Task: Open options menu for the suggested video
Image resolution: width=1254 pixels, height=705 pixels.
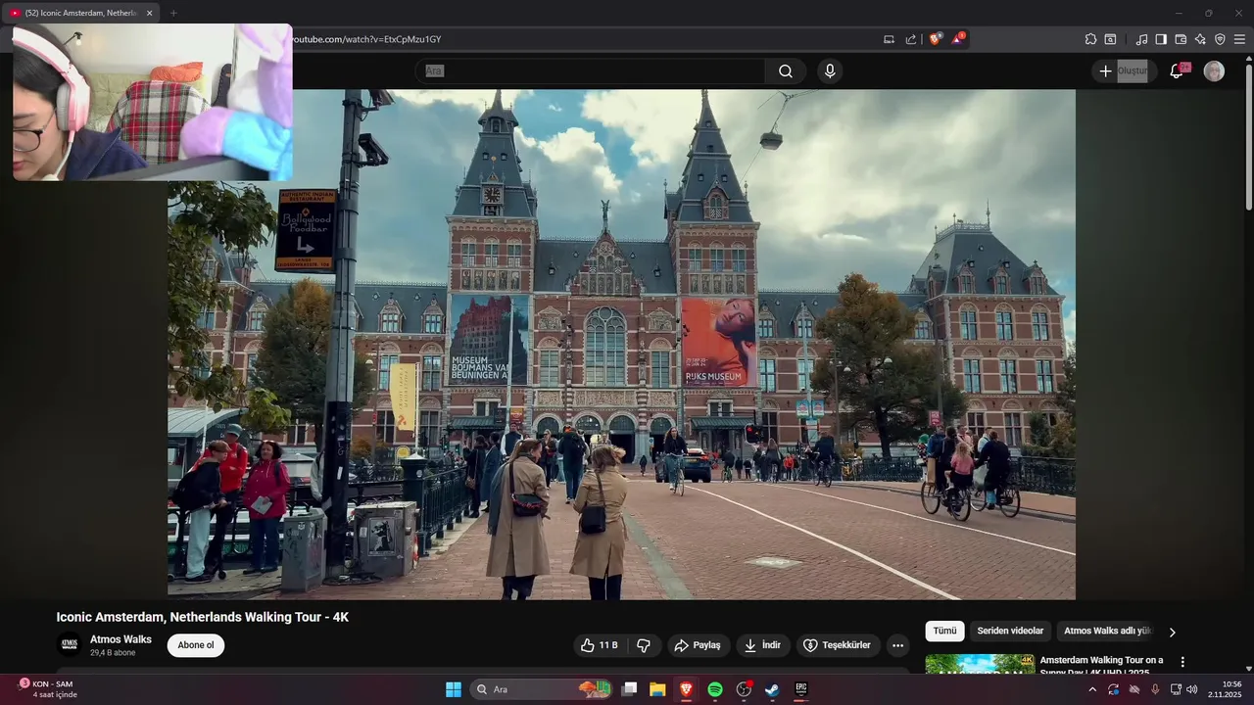Action: (1182, 662)
